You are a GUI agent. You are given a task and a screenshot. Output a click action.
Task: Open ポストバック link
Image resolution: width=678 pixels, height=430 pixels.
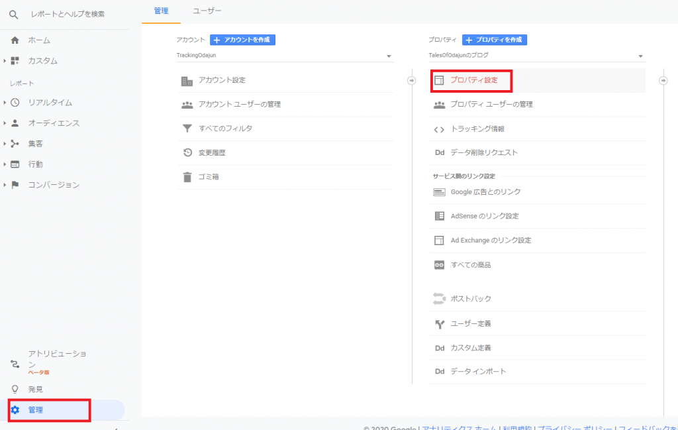point(471,299)
